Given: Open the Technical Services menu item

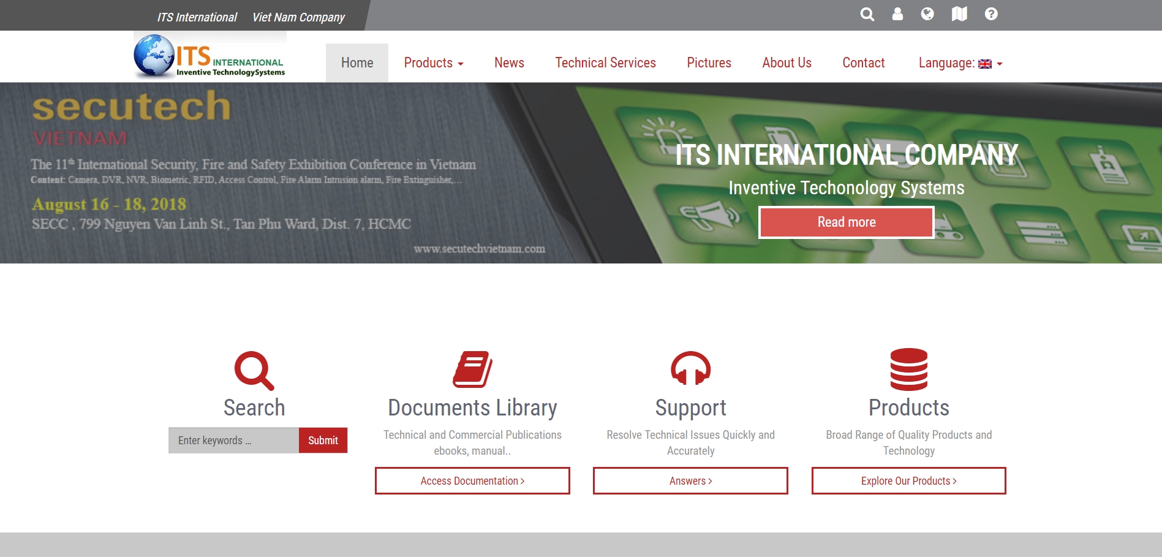Looking at the screenshot, I should point(605,63).
